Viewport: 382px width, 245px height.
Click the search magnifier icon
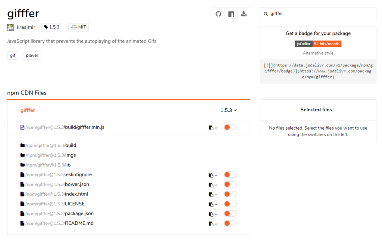pyautogui.click(x=266, y=14)
